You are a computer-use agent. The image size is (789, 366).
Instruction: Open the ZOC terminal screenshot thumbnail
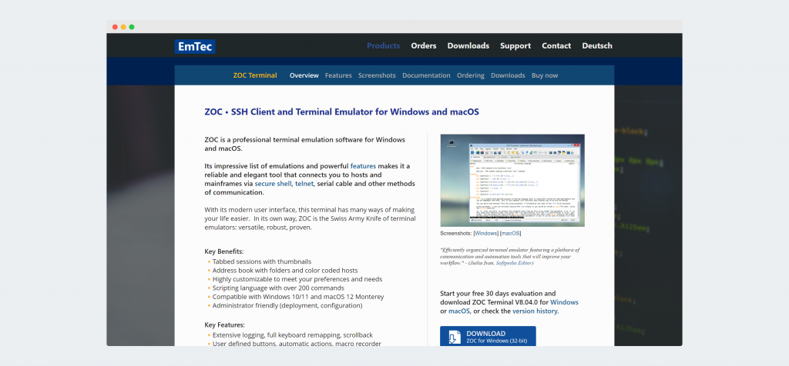pyautogui.click(x=512, y=180)
